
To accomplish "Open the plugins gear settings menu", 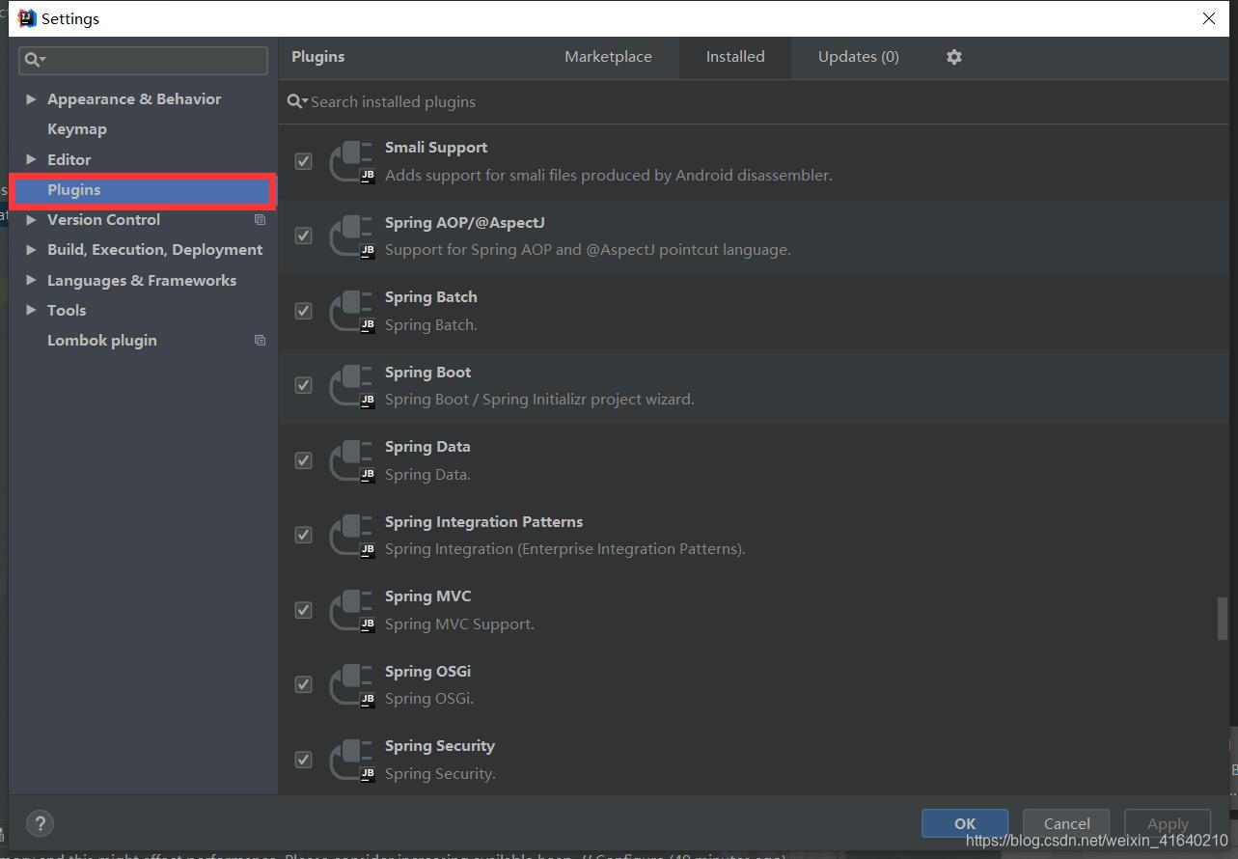I will tap(953, 57).
